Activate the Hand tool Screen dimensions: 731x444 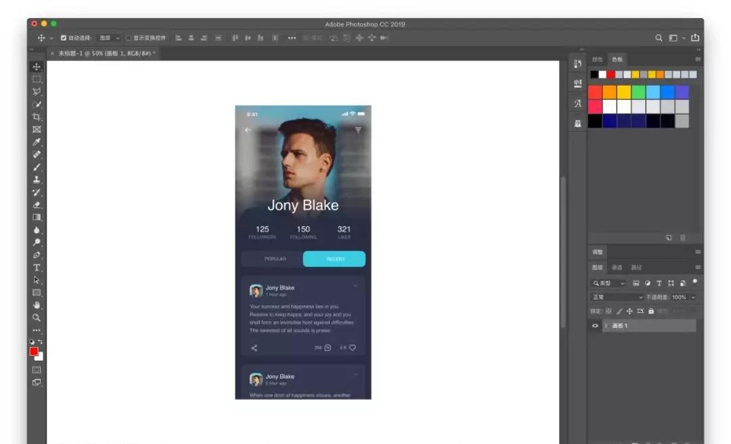[37, 305]
